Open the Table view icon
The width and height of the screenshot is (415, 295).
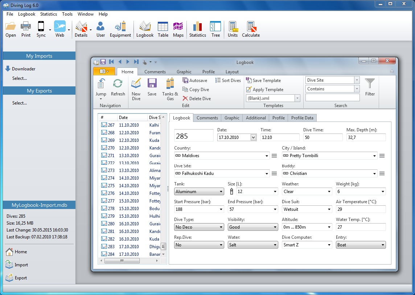pos(163,26)
